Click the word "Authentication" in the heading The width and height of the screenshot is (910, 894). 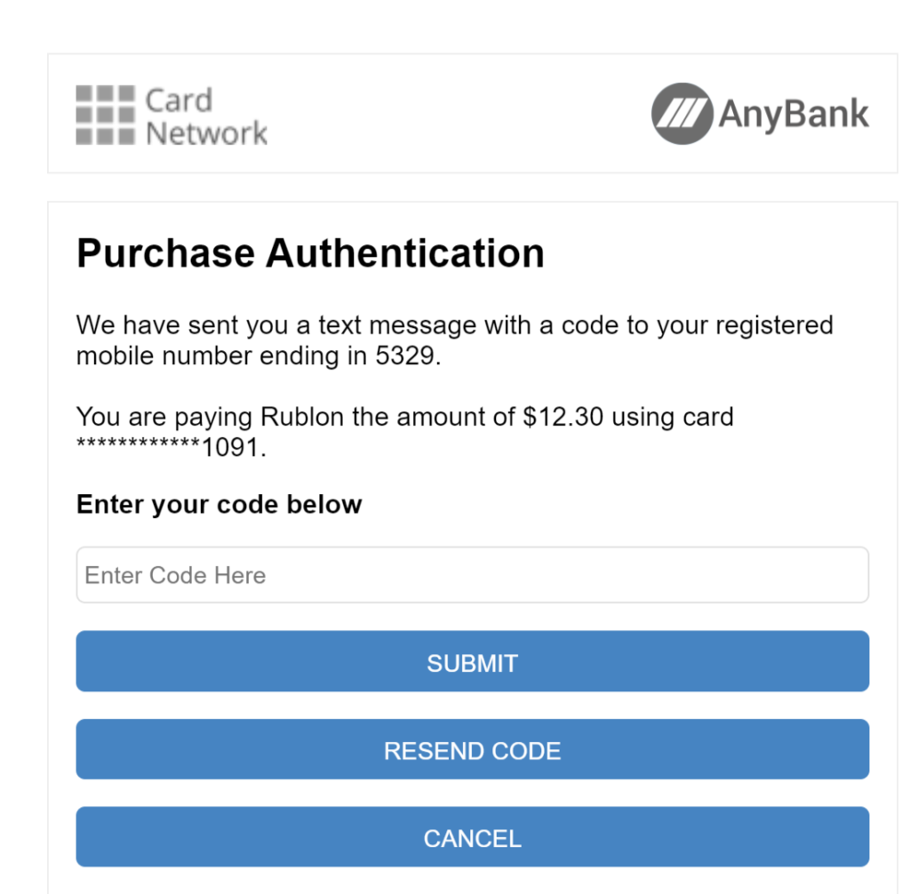click(405, 254)
